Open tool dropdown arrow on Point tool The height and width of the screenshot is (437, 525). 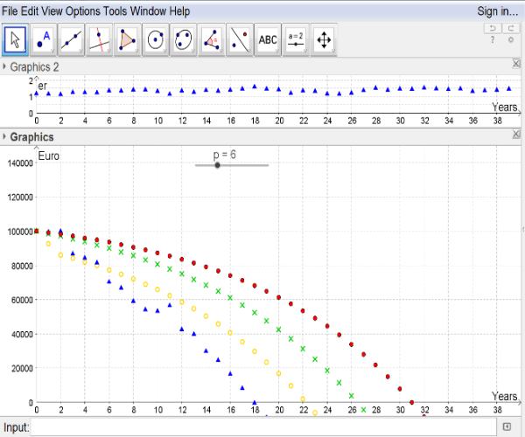coord(52,51)
